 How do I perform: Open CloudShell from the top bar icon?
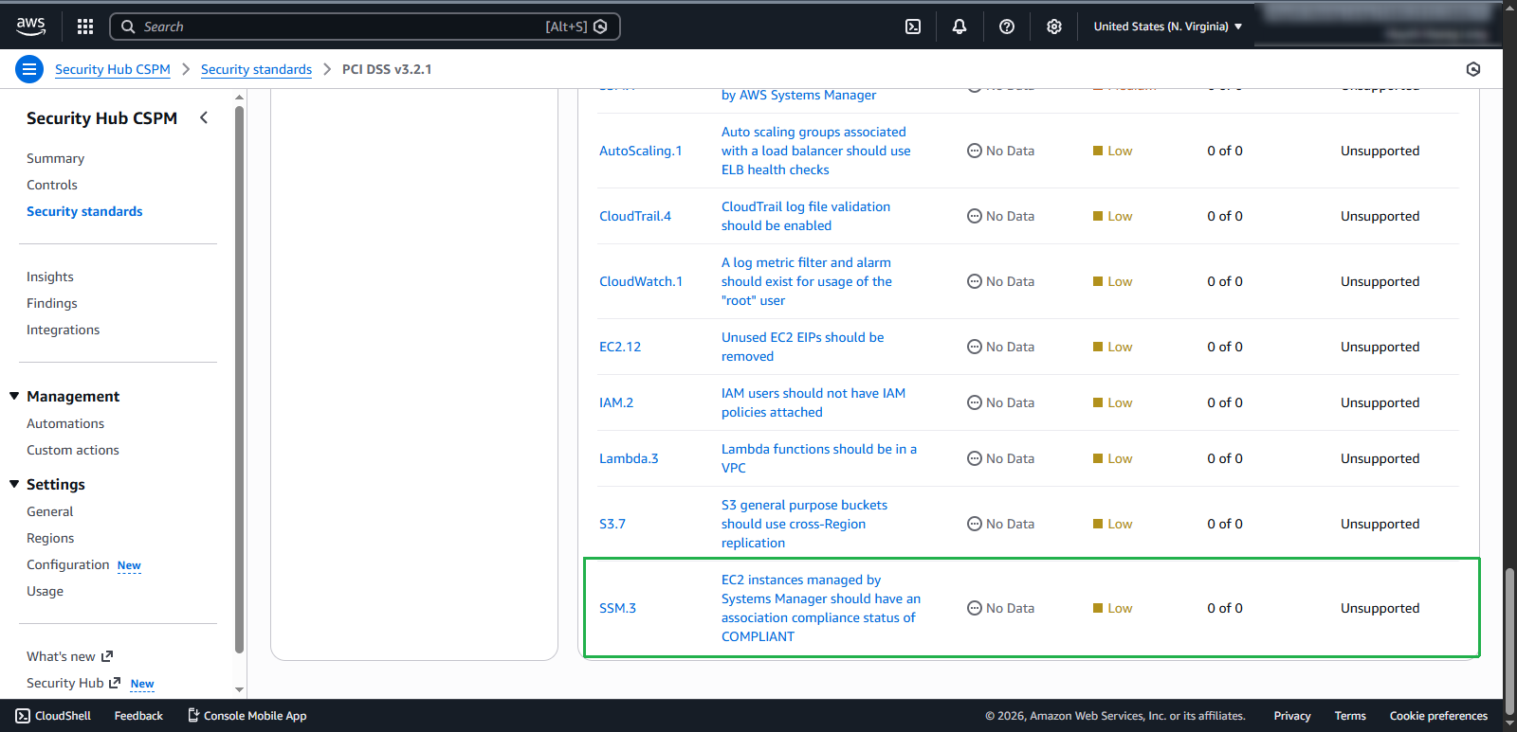point(913,27)
